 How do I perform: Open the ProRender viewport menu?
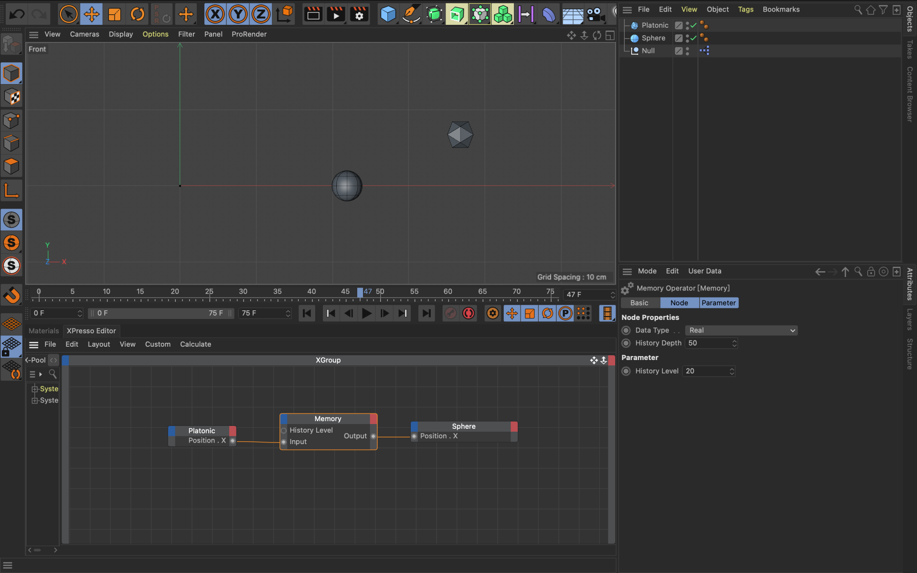249,34
